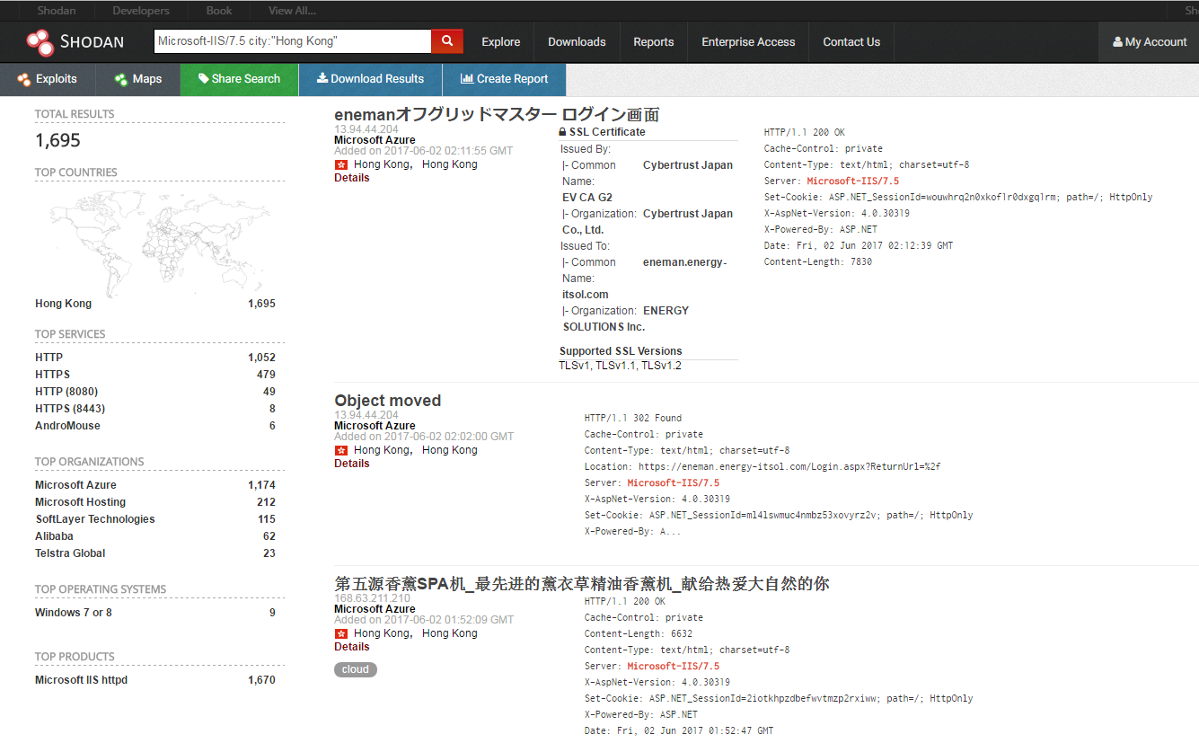Click IP 168.63.211.210
The height and width of the screenshot is (743, 1199).
[x=372, y=598]
